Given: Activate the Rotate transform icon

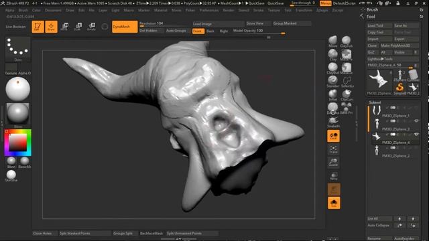Looking at the screenshot, I should coord(91,27).
